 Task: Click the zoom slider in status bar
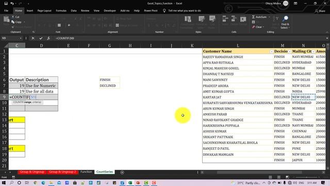point(307,177)
